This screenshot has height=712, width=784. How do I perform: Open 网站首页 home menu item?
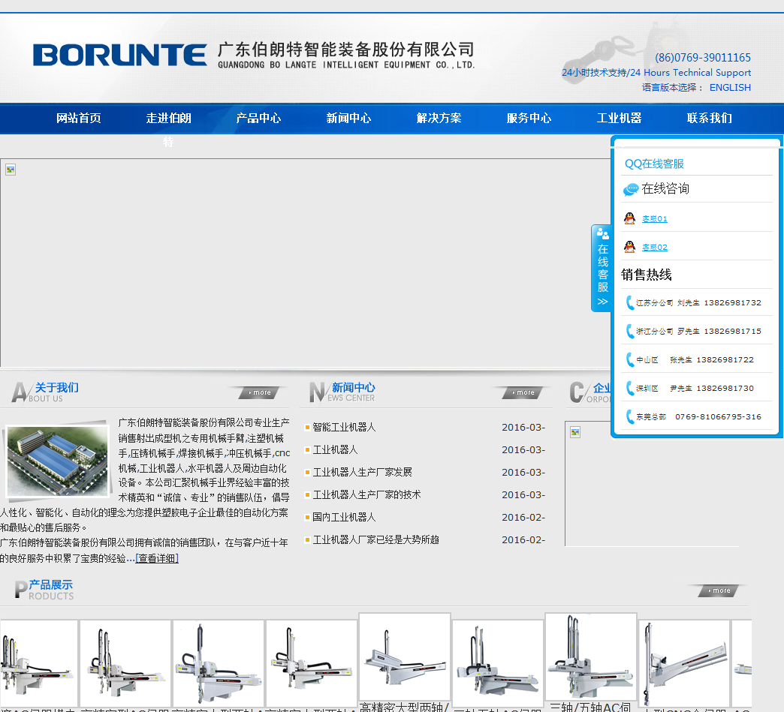(79, 118)
